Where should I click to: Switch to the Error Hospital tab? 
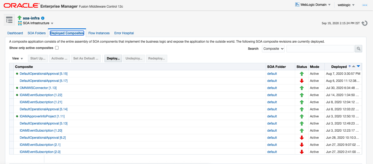click(124, 33)
